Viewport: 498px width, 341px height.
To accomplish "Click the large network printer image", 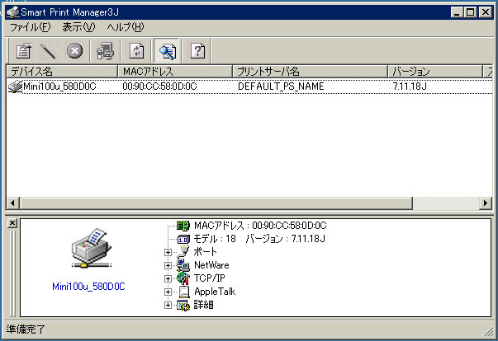I will [91, 248].
